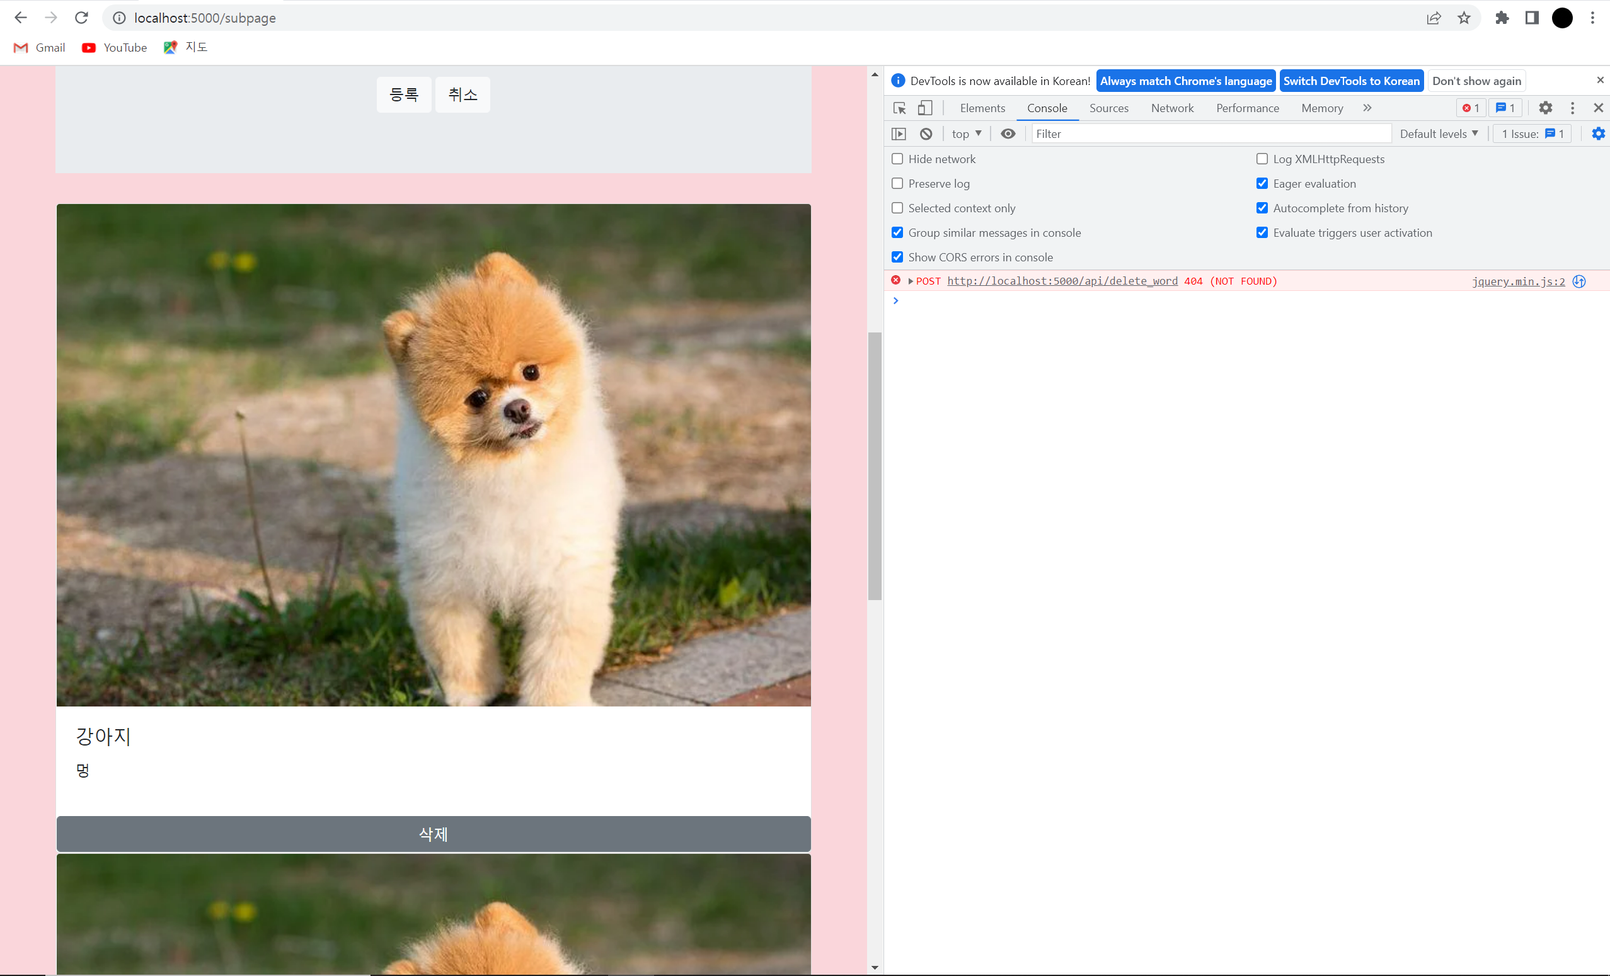1610x976 pixels.
Task: Select the Console tab
Action: [1047, 108]
